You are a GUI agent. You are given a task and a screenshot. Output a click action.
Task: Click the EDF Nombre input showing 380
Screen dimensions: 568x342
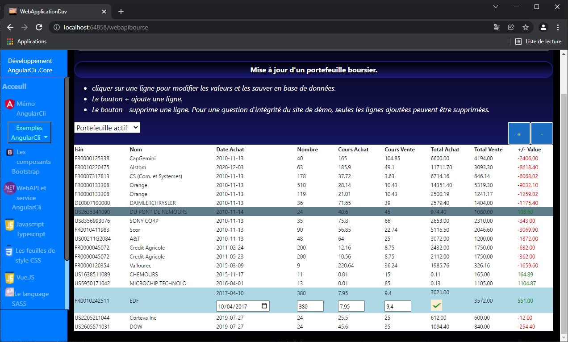click(310, 306)
